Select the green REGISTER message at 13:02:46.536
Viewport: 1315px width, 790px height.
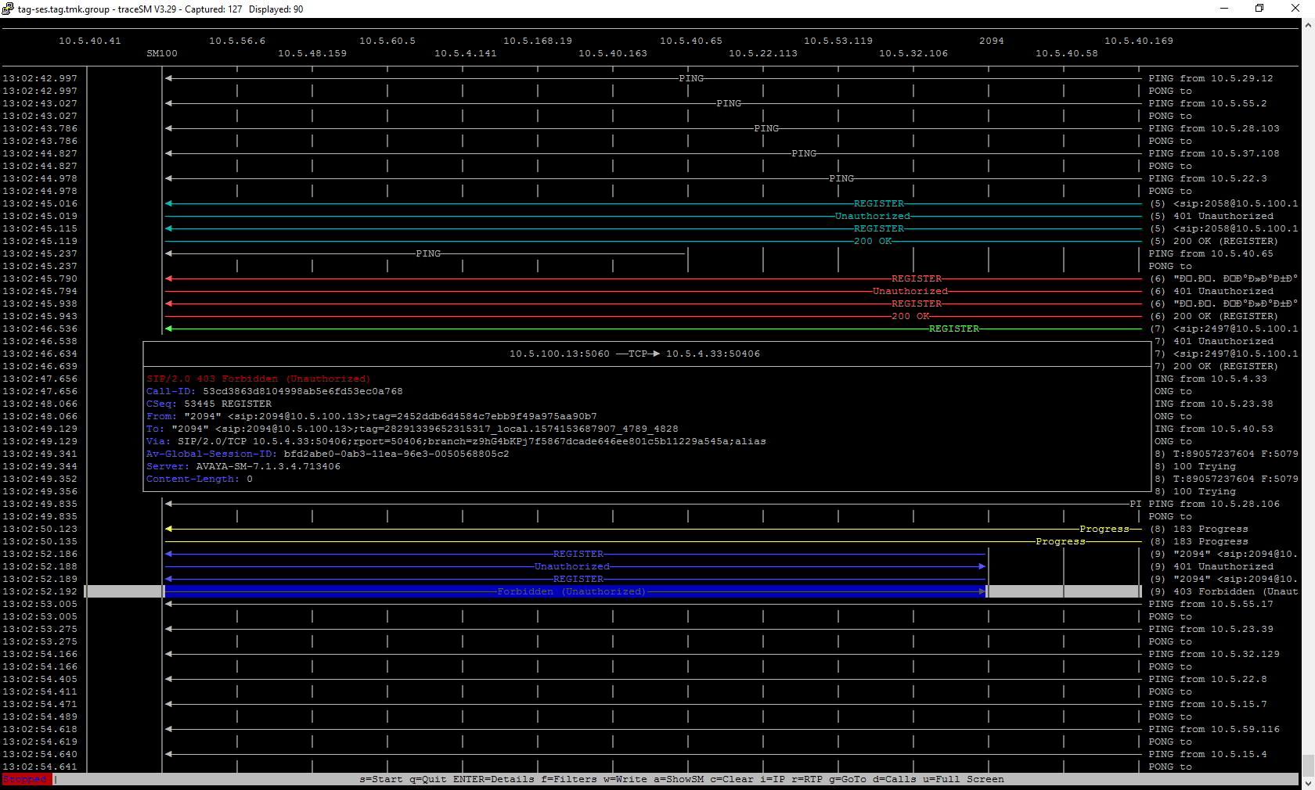(653, 329)
